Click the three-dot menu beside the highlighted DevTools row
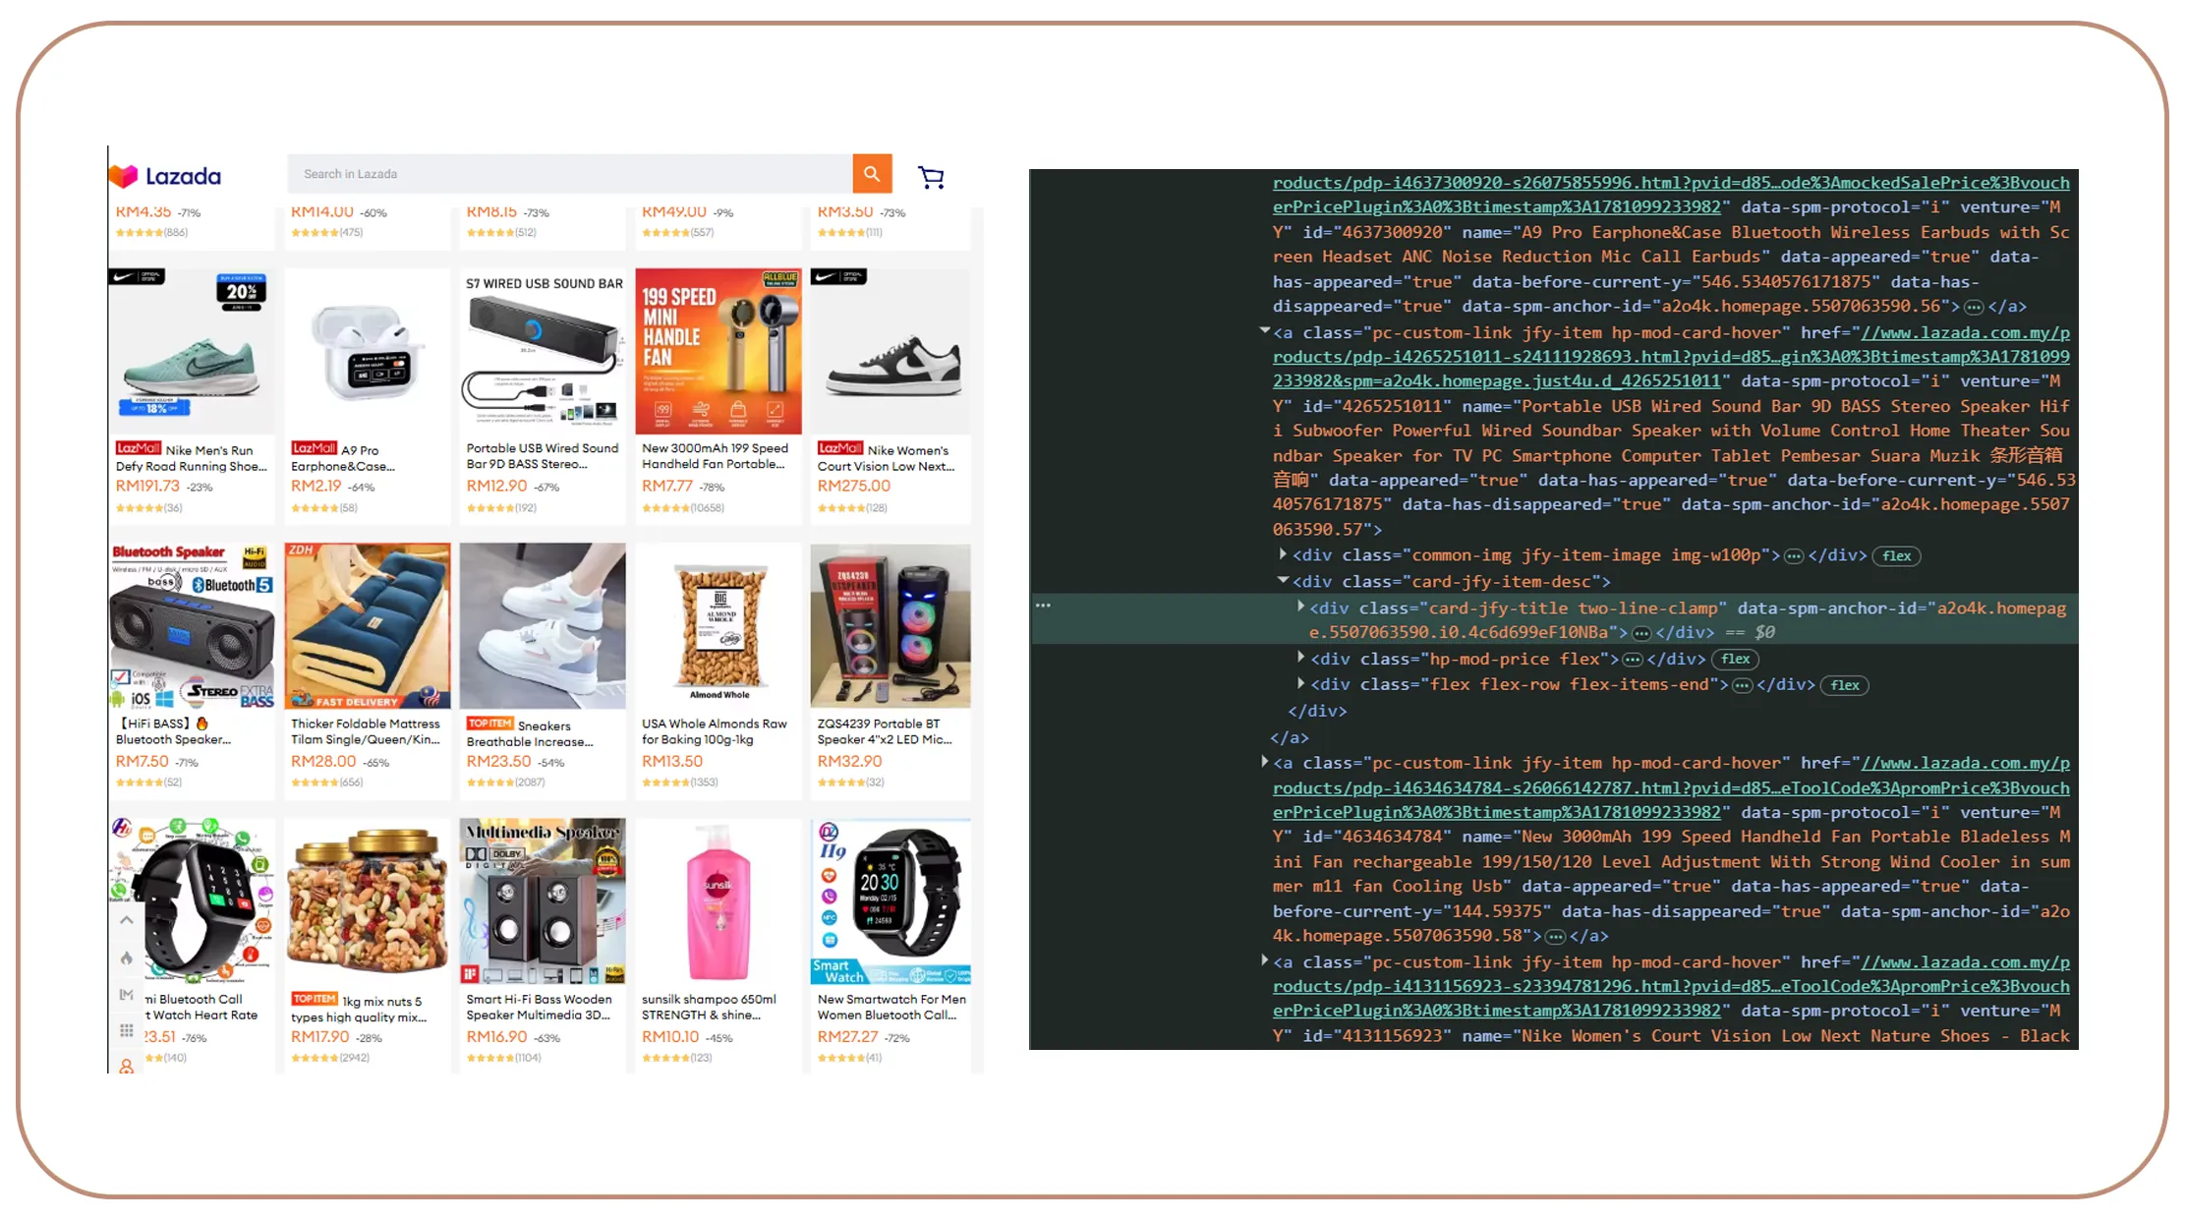Viewport: 2185px width, 1219px height. point(1043,606)
